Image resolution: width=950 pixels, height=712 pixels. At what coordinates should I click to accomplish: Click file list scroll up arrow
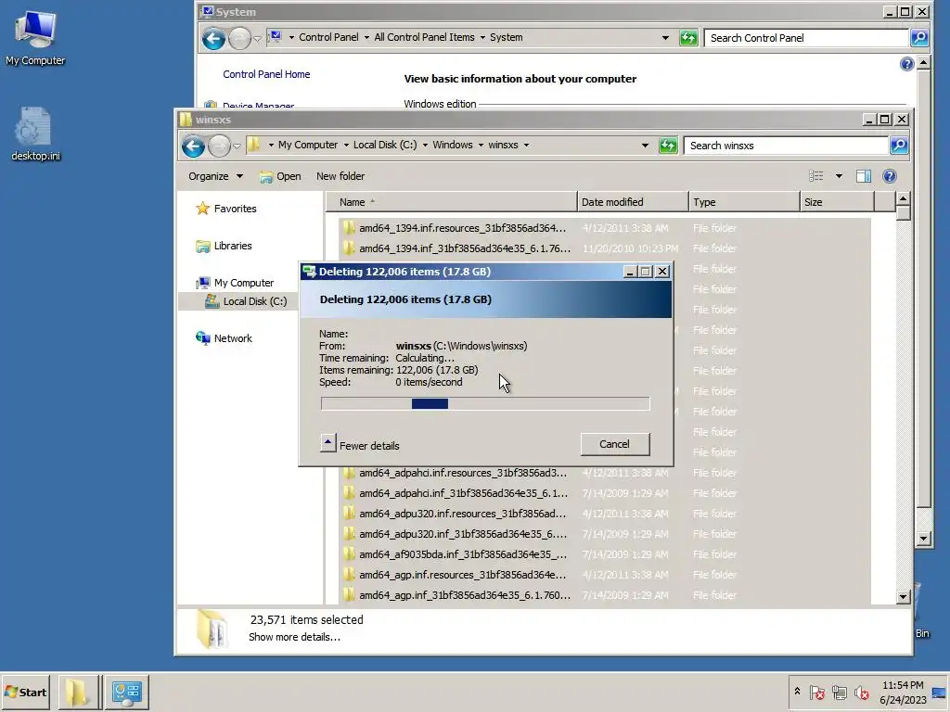[903, 198]
